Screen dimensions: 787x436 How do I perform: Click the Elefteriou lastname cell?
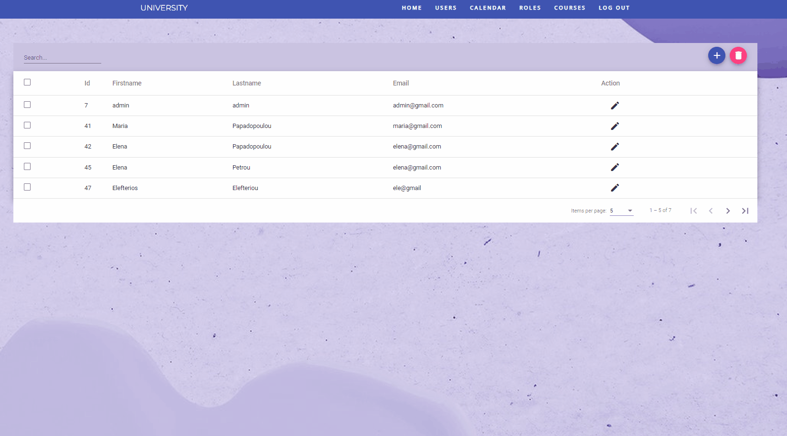(245, 188)
